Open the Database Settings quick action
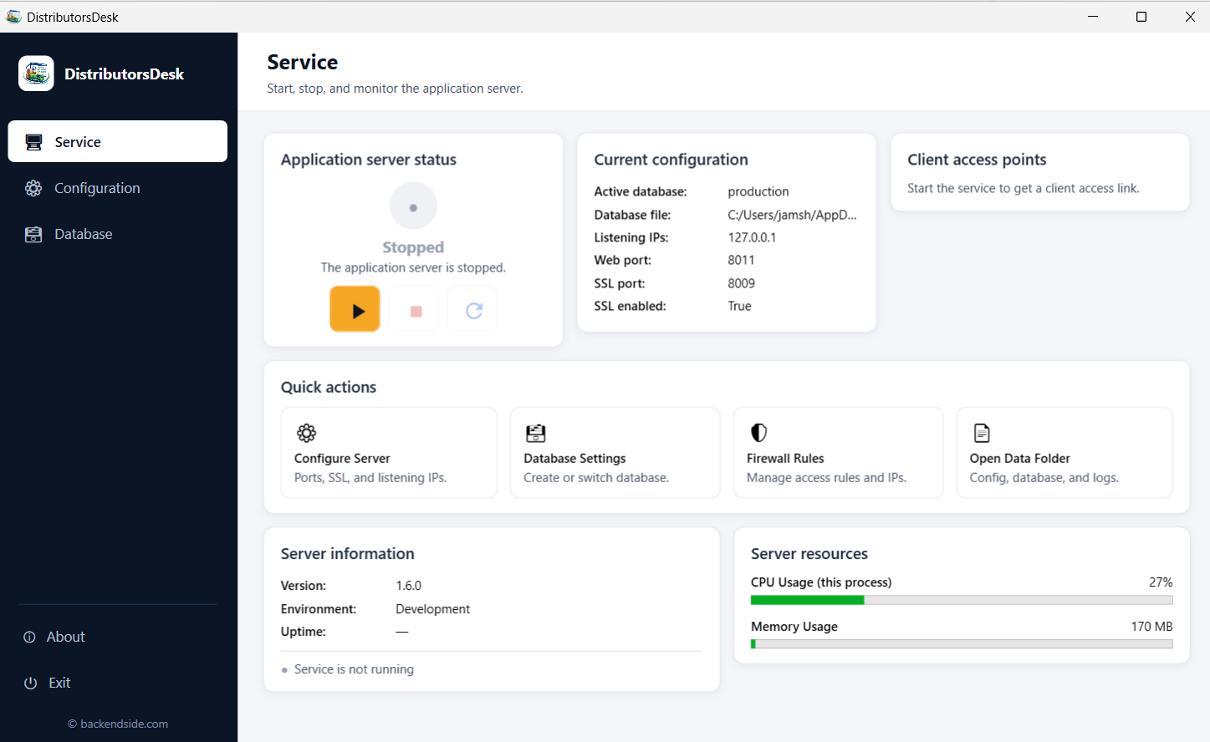Viewport: 1210px width, 742px height. pyautogui.click(x=615, y=453)
